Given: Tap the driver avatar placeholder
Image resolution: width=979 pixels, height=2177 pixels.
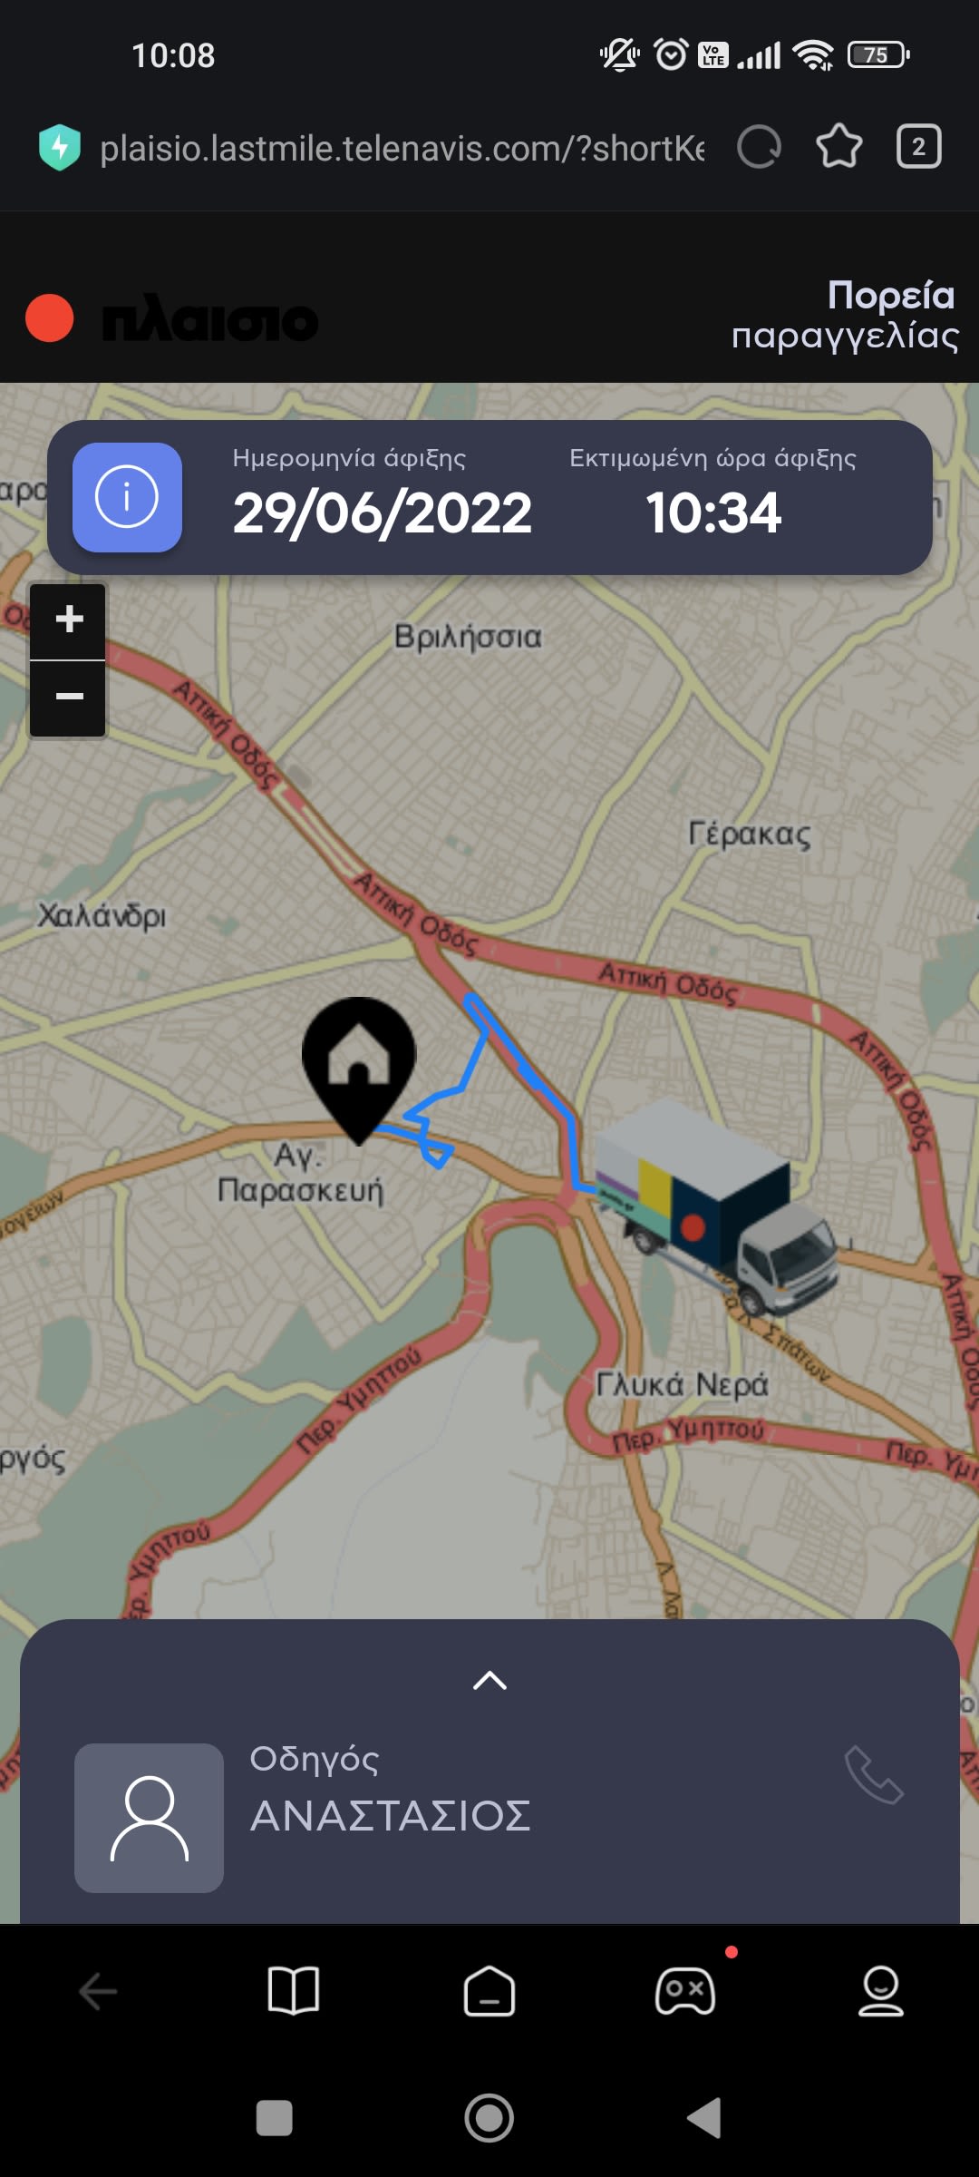Looking at the screenshot, I should coord(149,1818).
